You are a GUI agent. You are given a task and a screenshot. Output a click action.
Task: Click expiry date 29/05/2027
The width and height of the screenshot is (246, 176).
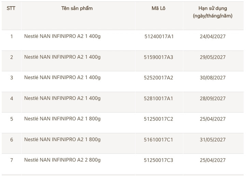click(213, 57)
